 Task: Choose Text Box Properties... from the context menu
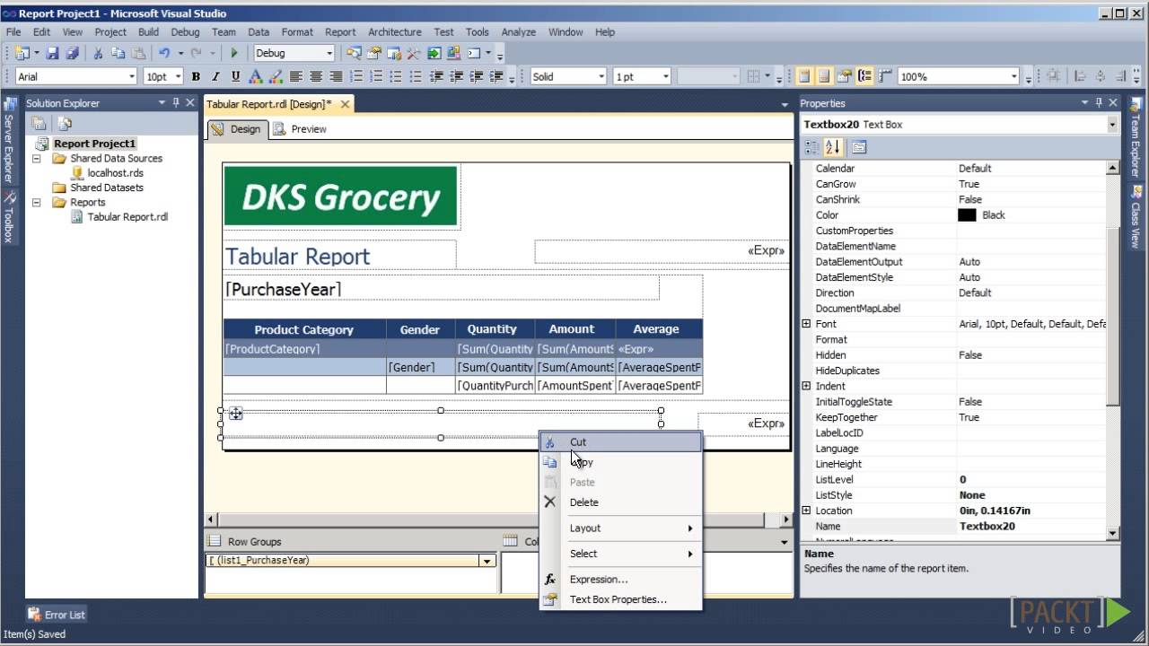[x=620, y=598]
